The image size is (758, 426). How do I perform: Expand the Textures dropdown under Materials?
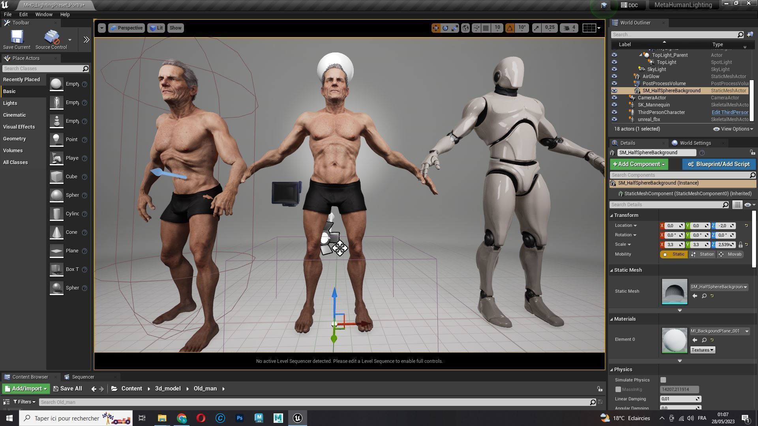(x=702, y=350)
